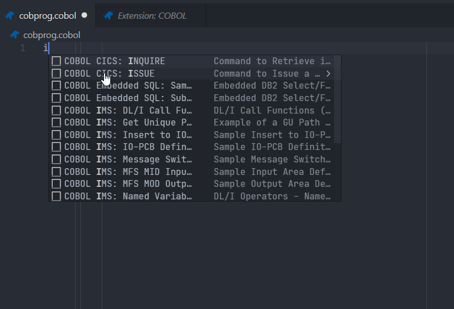Open the Extension: COBOL tab

tap(152, 16)
